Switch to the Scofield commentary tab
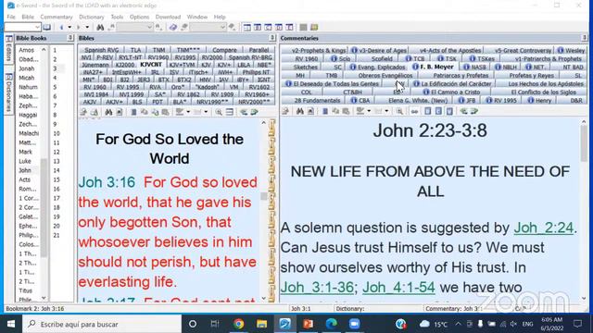 click(382, 58)
